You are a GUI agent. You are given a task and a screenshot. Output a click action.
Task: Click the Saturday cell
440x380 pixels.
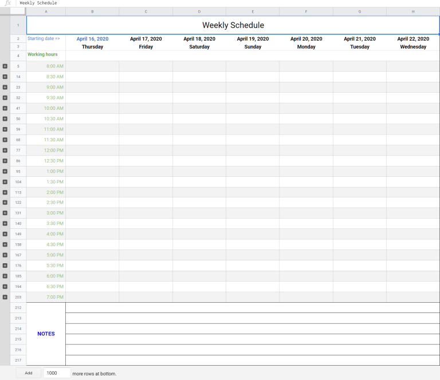199,47
